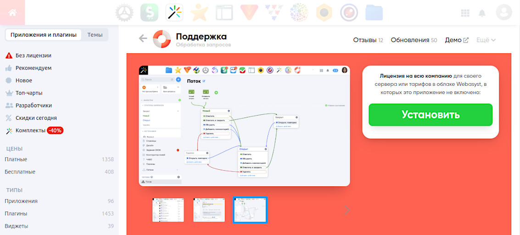Go back using the left arrow
Image resolution: width=520 pixels, height=235 pixels.
(x=143, y=39)
